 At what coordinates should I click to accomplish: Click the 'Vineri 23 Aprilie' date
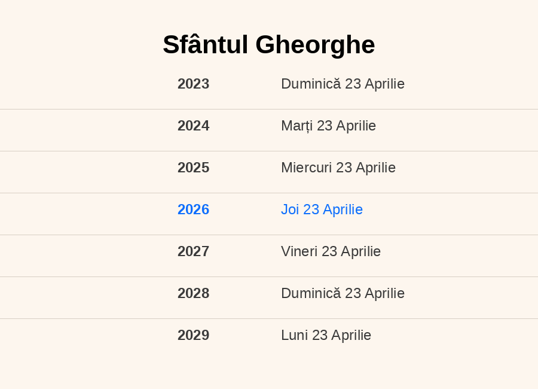331,251
